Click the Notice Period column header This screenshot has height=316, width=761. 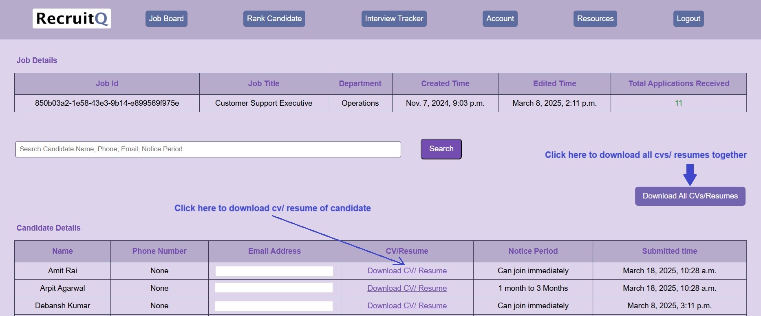click(x=533, y=251)
